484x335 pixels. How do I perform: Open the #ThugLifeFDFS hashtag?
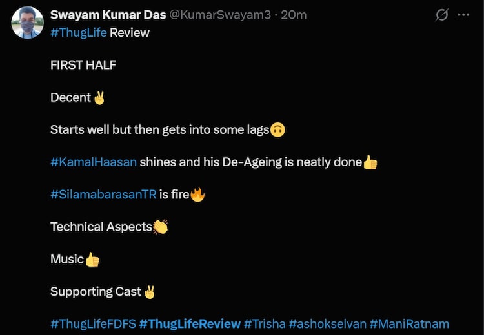(x=93, y=323)
